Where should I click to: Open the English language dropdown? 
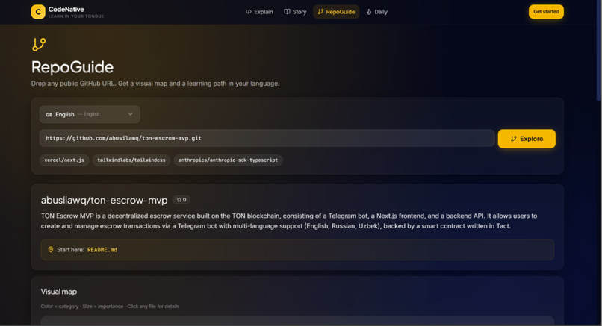90,114
